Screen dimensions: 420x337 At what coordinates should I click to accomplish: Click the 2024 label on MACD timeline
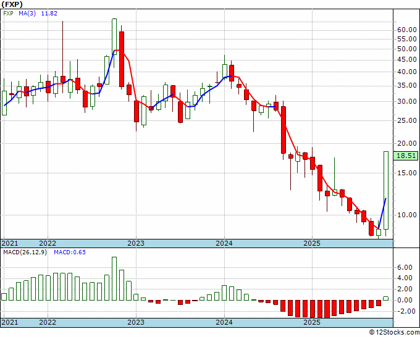(x=224, y=322)
